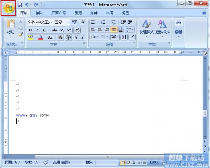Decrease paragraph indent
The width and height of the screenshot is (210, 168).
(x=123, y=22)
